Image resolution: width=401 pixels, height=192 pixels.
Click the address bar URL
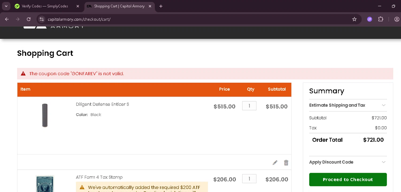(x=79, y=19)
